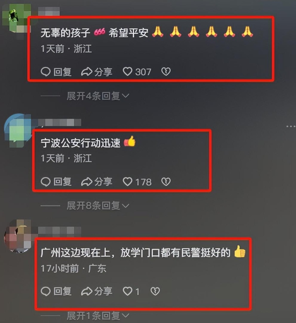Image resolution: width=296 pixels, height=323 pixels.
Task: Dislike the 无辜的孩子 comment via broken heart
Action: point(166,72)
